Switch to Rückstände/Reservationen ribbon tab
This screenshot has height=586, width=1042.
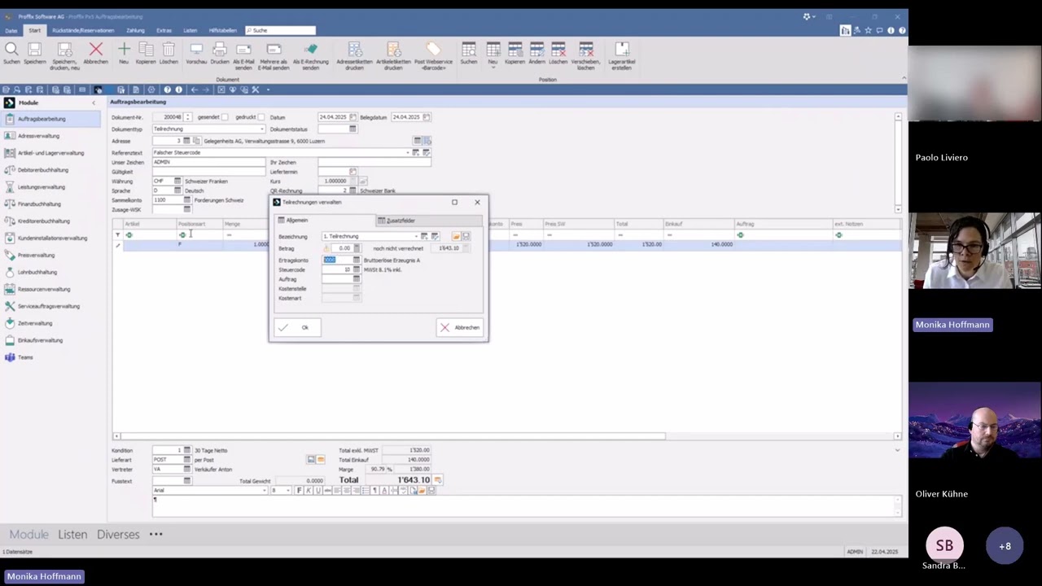click(x=83, y=30)
